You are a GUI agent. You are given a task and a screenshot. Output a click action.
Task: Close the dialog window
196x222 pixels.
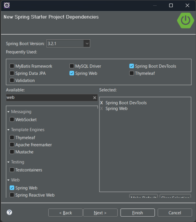[x=187, y=5]
